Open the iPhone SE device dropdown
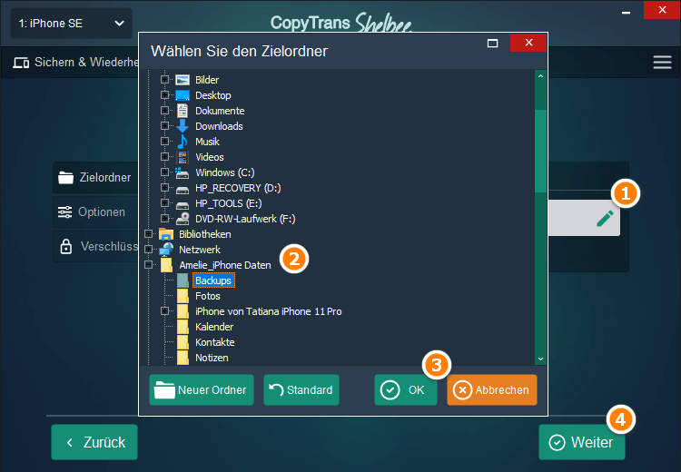 pos(71,24)
